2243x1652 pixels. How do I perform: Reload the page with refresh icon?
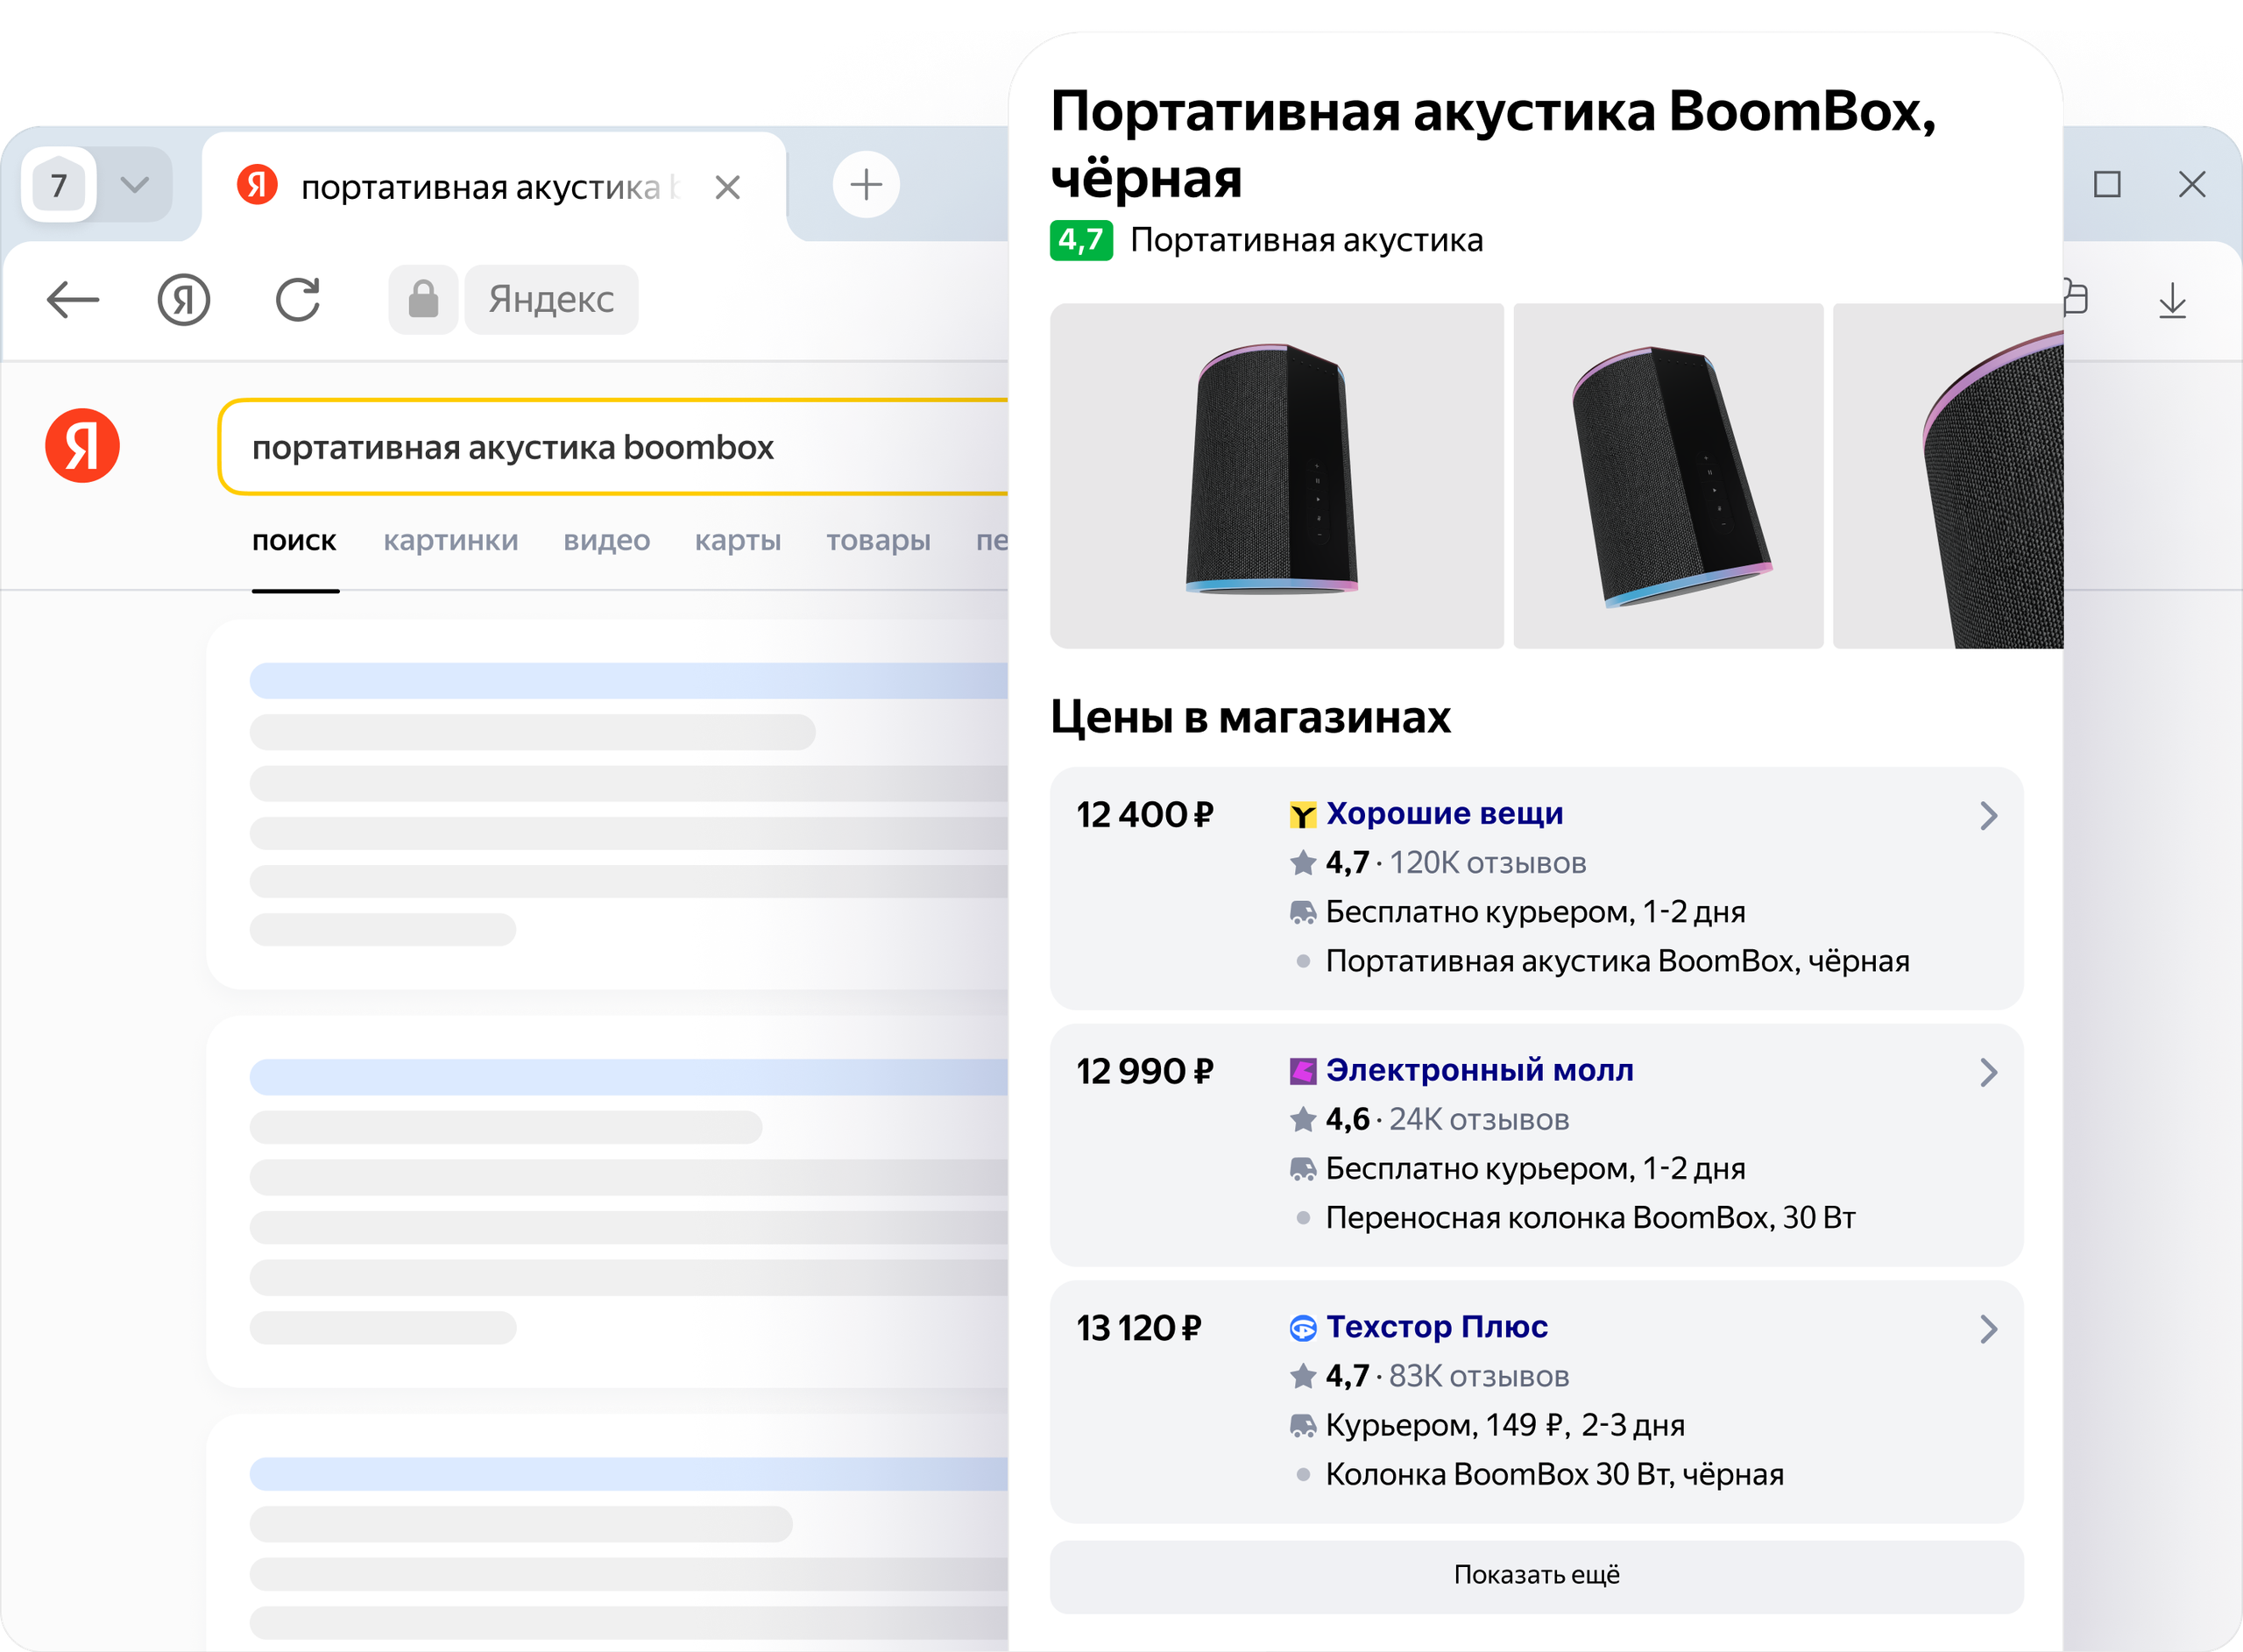click(298, 299)
